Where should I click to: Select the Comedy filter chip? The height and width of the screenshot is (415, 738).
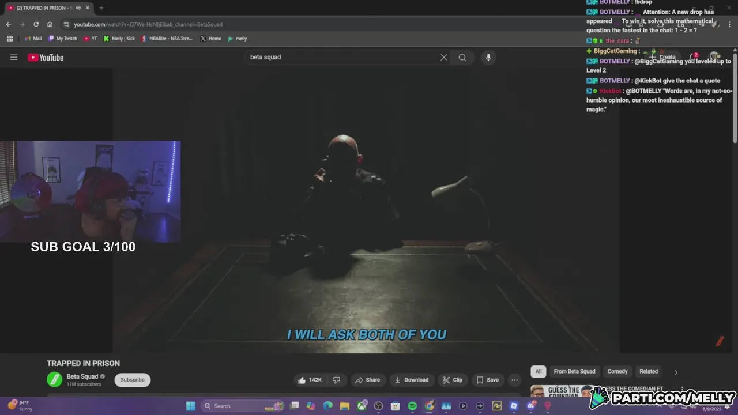617,371
